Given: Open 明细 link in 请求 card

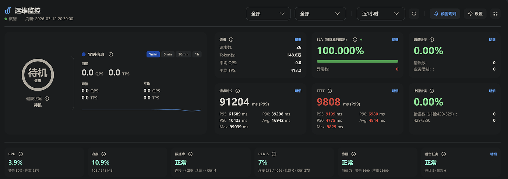Looking at the screenshot, I should [x=298, y=40].
